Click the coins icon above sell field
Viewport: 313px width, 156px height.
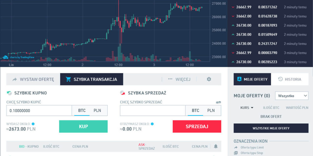coord(218,102)
